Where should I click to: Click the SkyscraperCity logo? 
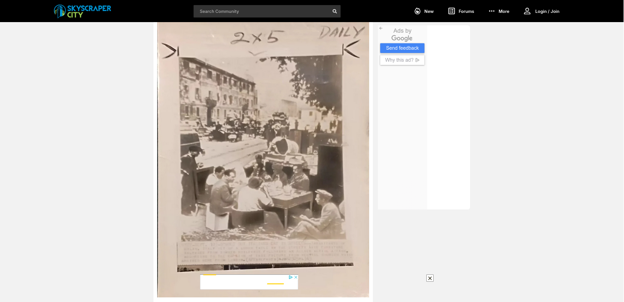82,11
